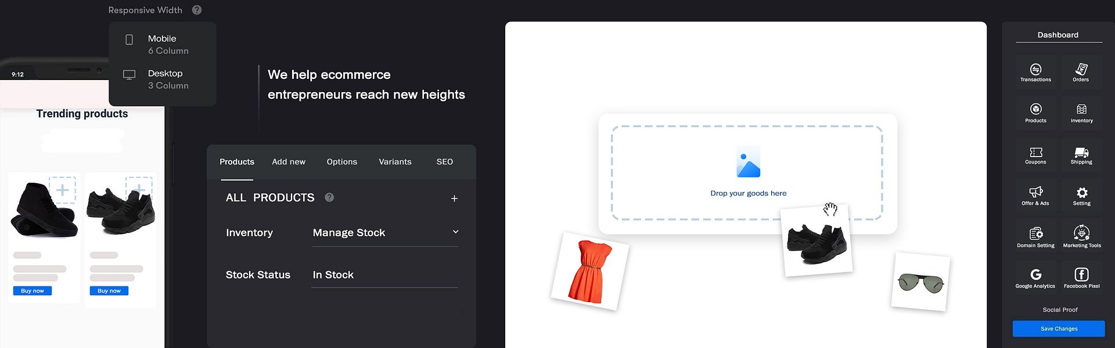Click the Mobile phone icon
Viewport: 1115px width, 348px height.
pyautogui.click(x=129, y=39)
